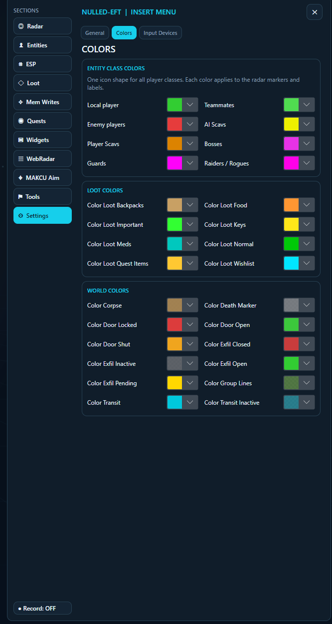
Task: Select the Quests section icon
Action: pyautogui.click(x=20, y=121)
